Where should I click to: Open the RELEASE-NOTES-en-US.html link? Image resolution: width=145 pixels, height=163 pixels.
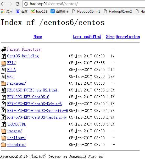pyautogui.click(x=32, y=90)
